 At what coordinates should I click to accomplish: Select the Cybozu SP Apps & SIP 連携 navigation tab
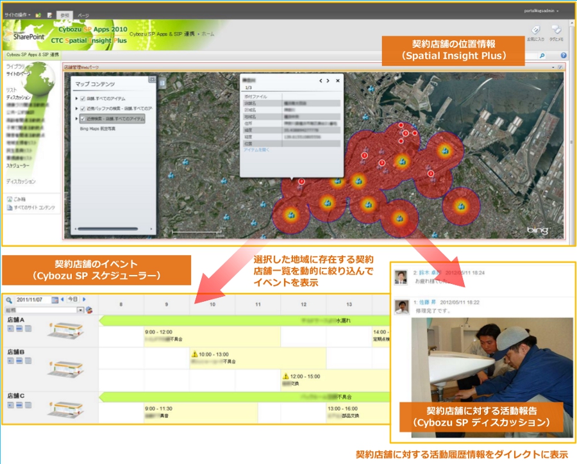[33, 54]
